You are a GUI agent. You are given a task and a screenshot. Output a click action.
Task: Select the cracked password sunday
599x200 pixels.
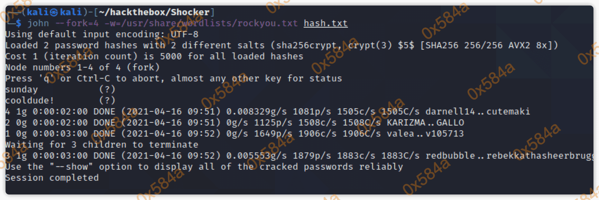[21, 90]
